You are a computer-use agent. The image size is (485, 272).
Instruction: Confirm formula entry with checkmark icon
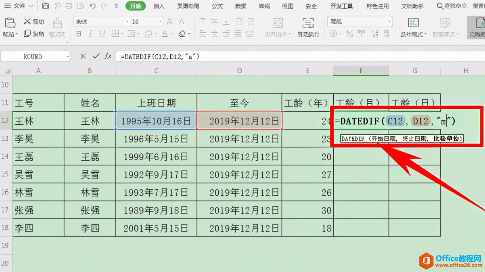click(x=96, y=56)
